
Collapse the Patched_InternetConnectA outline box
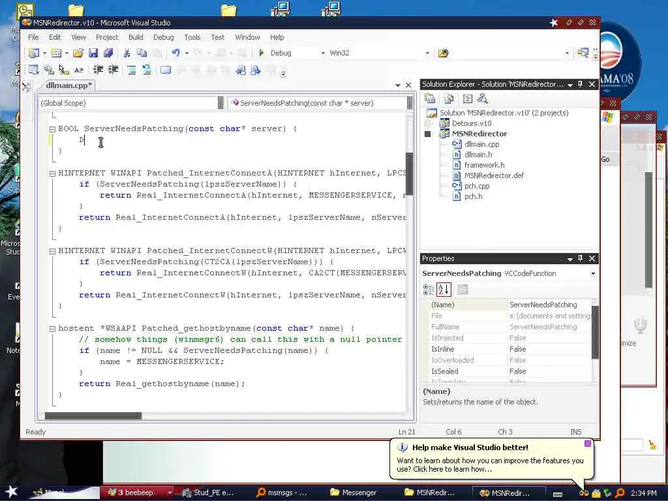(x=52, y=174)
